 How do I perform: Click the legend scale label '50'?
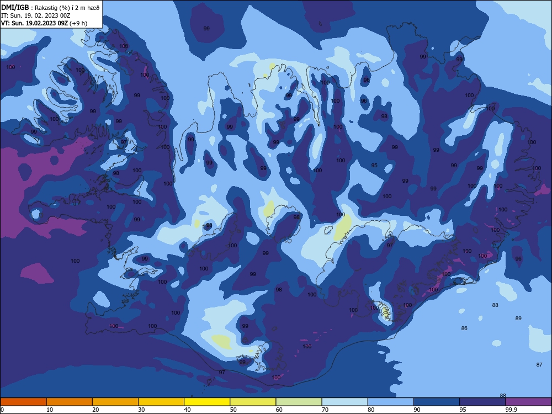point(233,410)
